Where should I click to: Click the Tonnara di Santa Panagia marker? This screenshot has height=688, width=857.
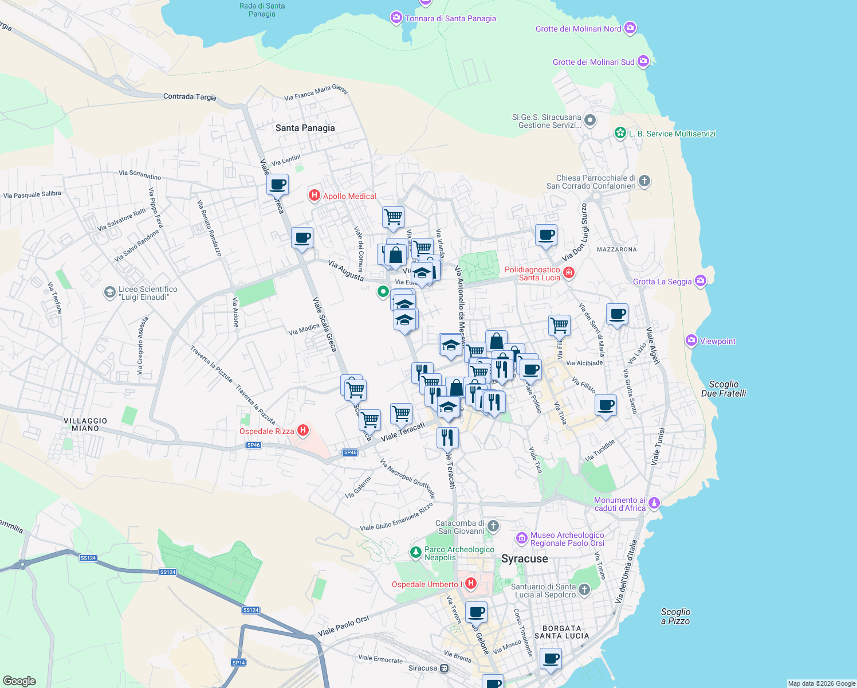point(396,18)
